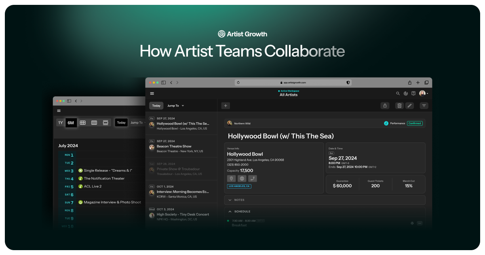
Task: Select the Private Show @ Troubadour event
Action: pos(181,169)
